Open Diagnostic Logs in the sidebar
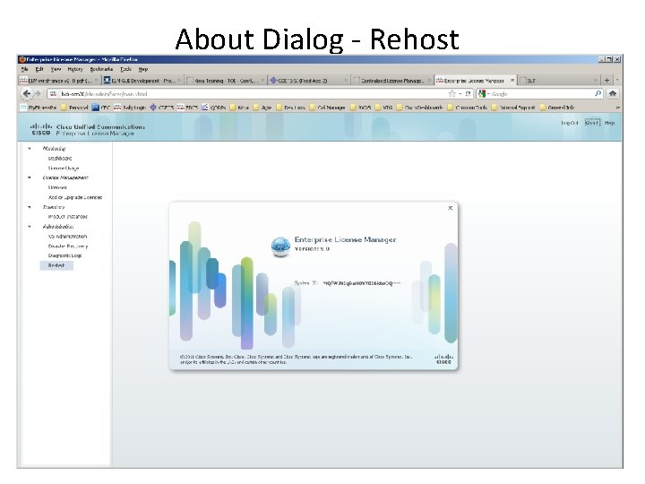This screenshot has width=645, height=484. 65,255
